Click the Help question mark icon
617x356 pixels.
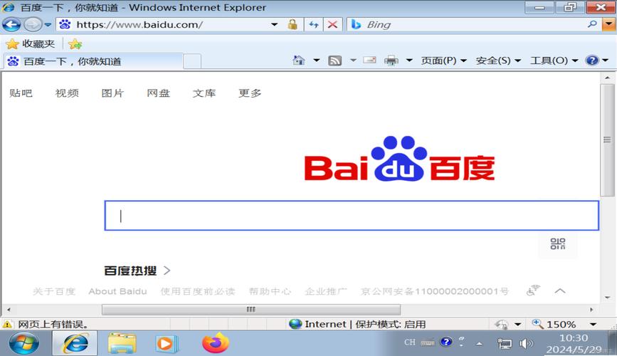click(592, 61)
